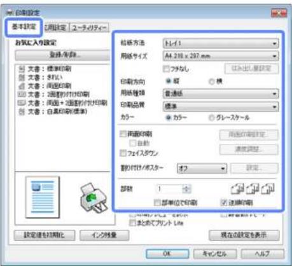
Task: Open the ユーティリティー tab
Action: 89,27
